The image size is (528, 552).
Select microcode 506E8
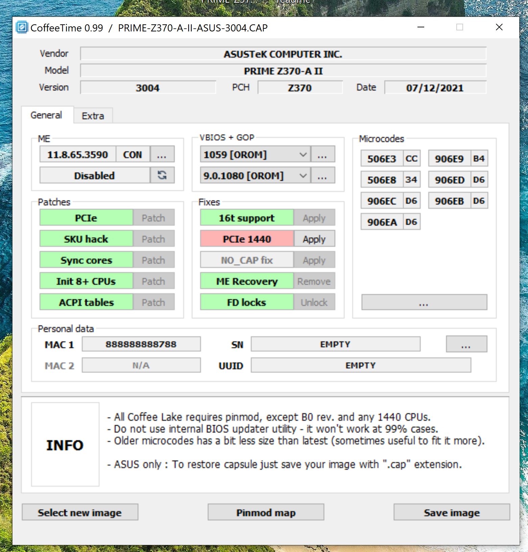[x=382, y=179]
